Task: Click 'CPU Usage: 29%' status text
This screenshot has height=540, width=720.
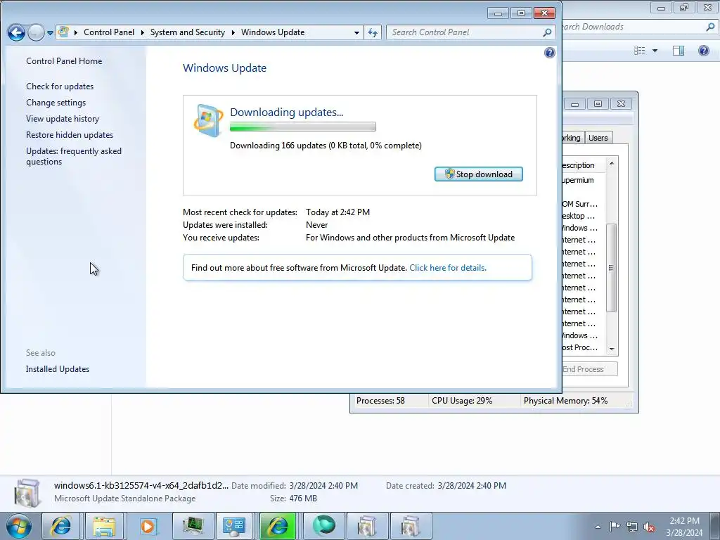Action: point(462,401)
